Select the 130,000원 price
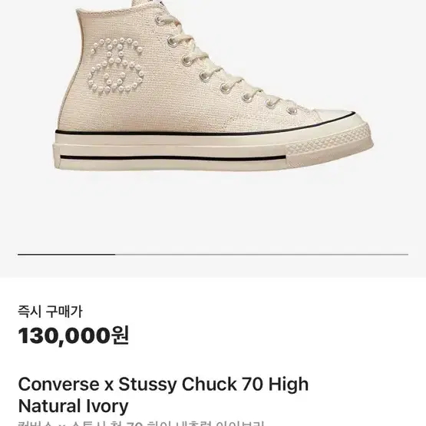The height and width of the screenshot is (426, 426). 74,335
